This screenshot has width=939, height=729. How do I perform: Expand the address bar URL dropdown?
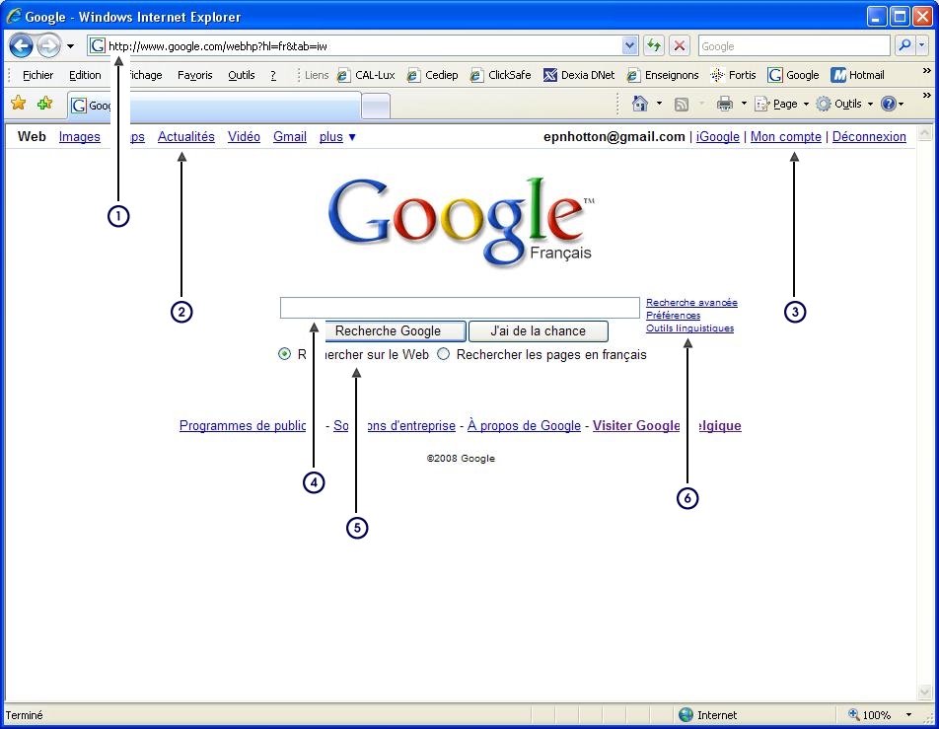click(x=630, y=45)
